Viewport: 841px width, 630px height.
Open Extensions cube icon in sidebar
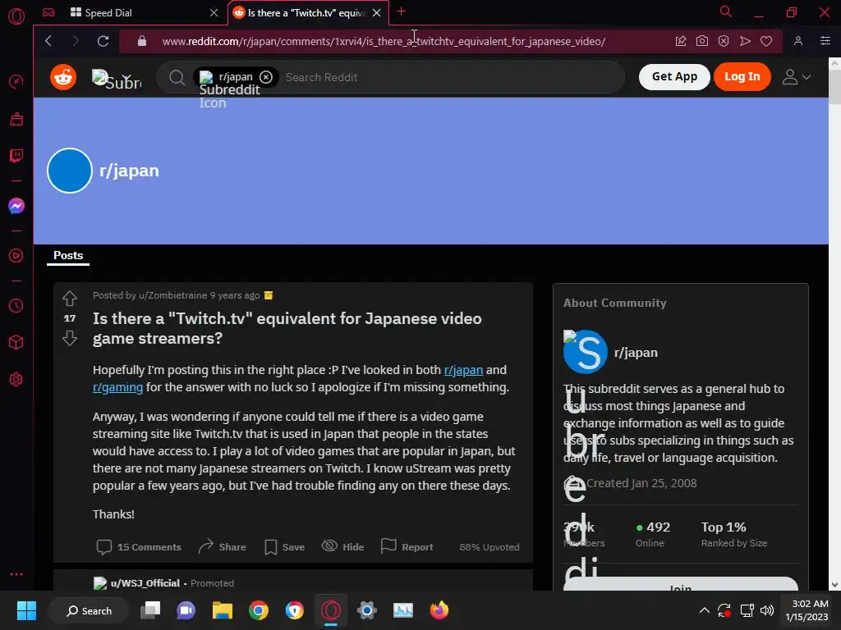click(x=16, y=342)
